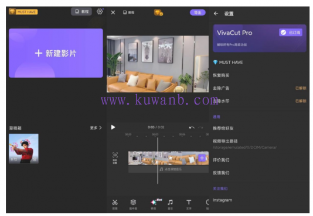Open the Music note tool
This screenshot has width=313, height=216.
pos(170,204)
